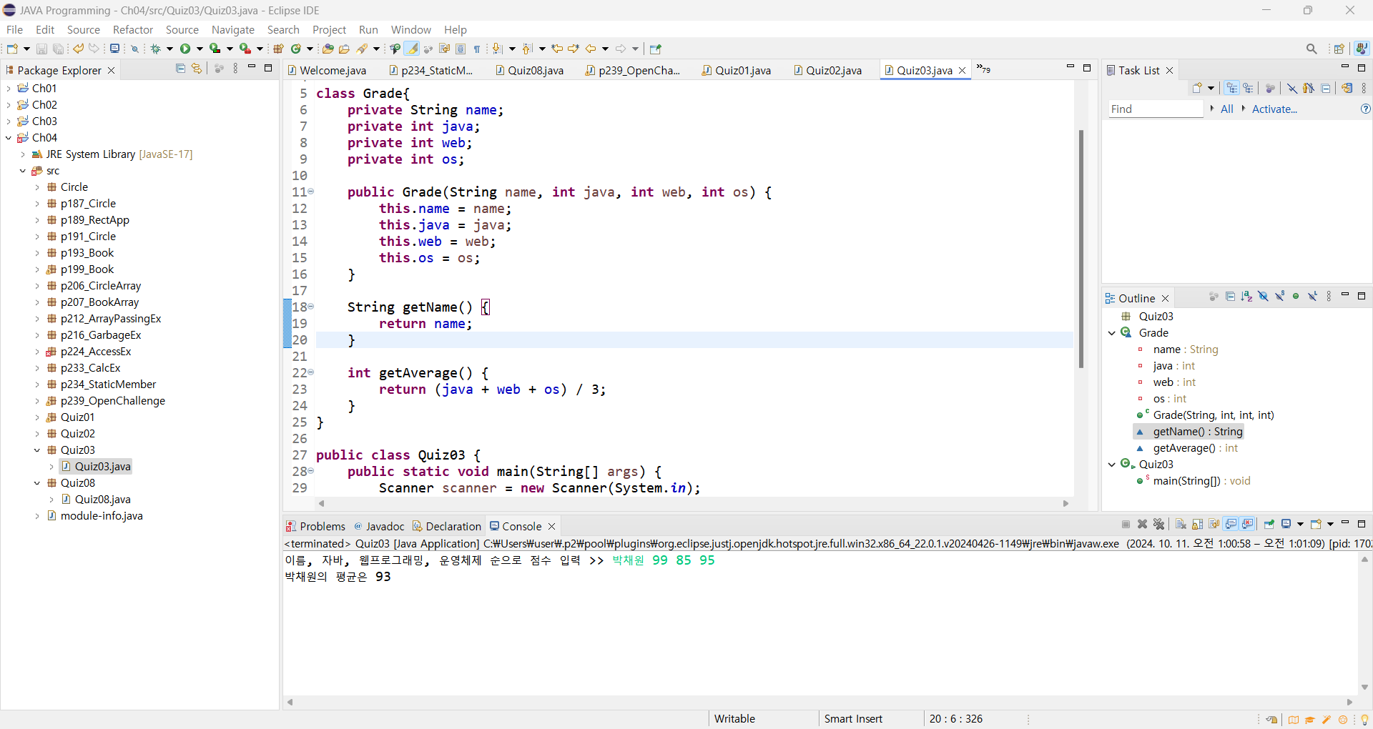Open the Navigate menu

233,29
